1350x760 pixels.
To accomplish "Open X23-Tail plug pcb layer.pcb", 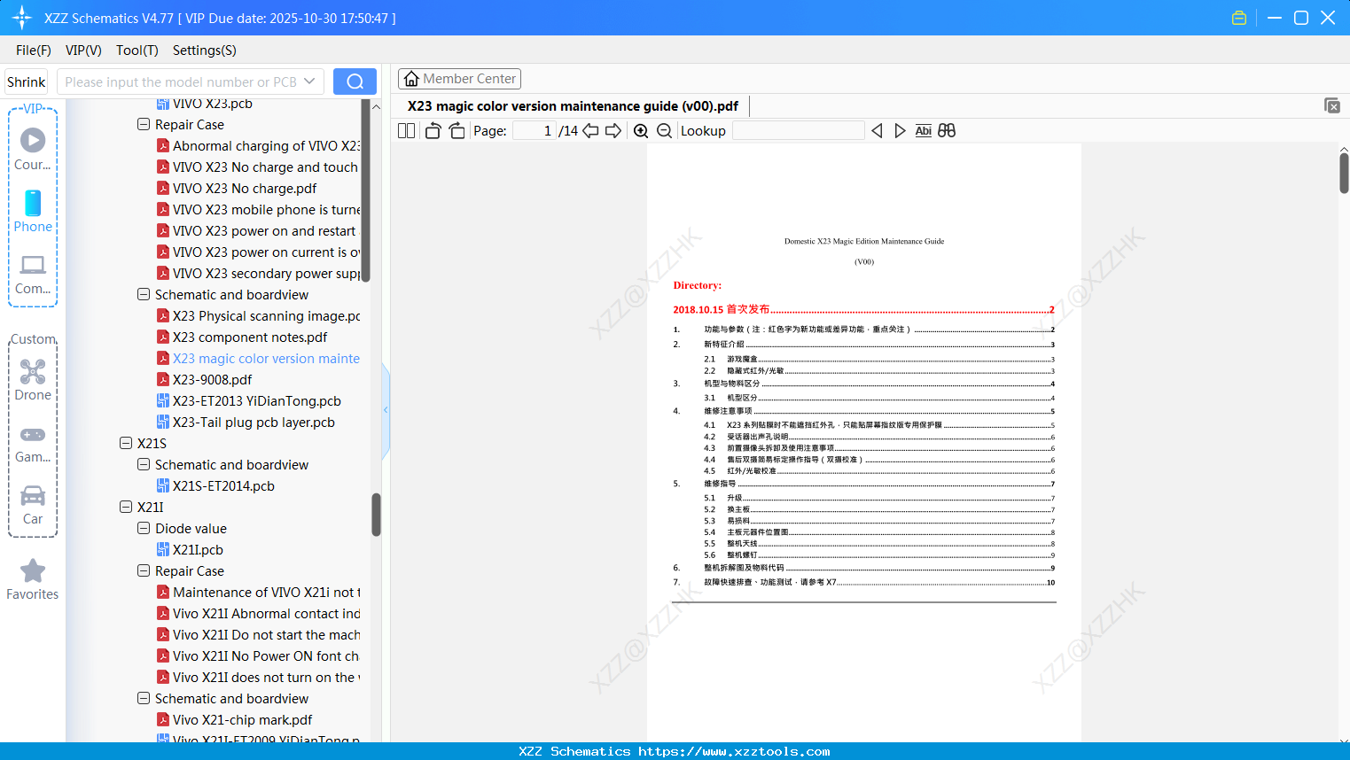I will pyautogui.click(x=246, y=423).
